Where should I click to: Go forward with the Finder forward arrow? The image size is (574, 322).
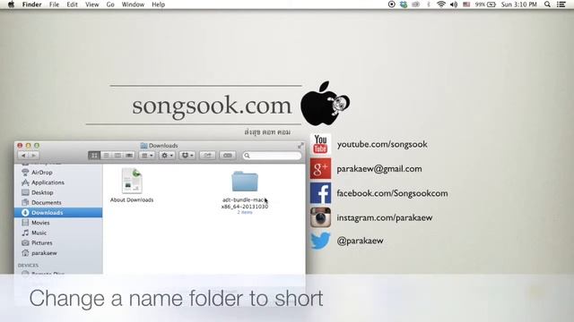click(34, 156)
